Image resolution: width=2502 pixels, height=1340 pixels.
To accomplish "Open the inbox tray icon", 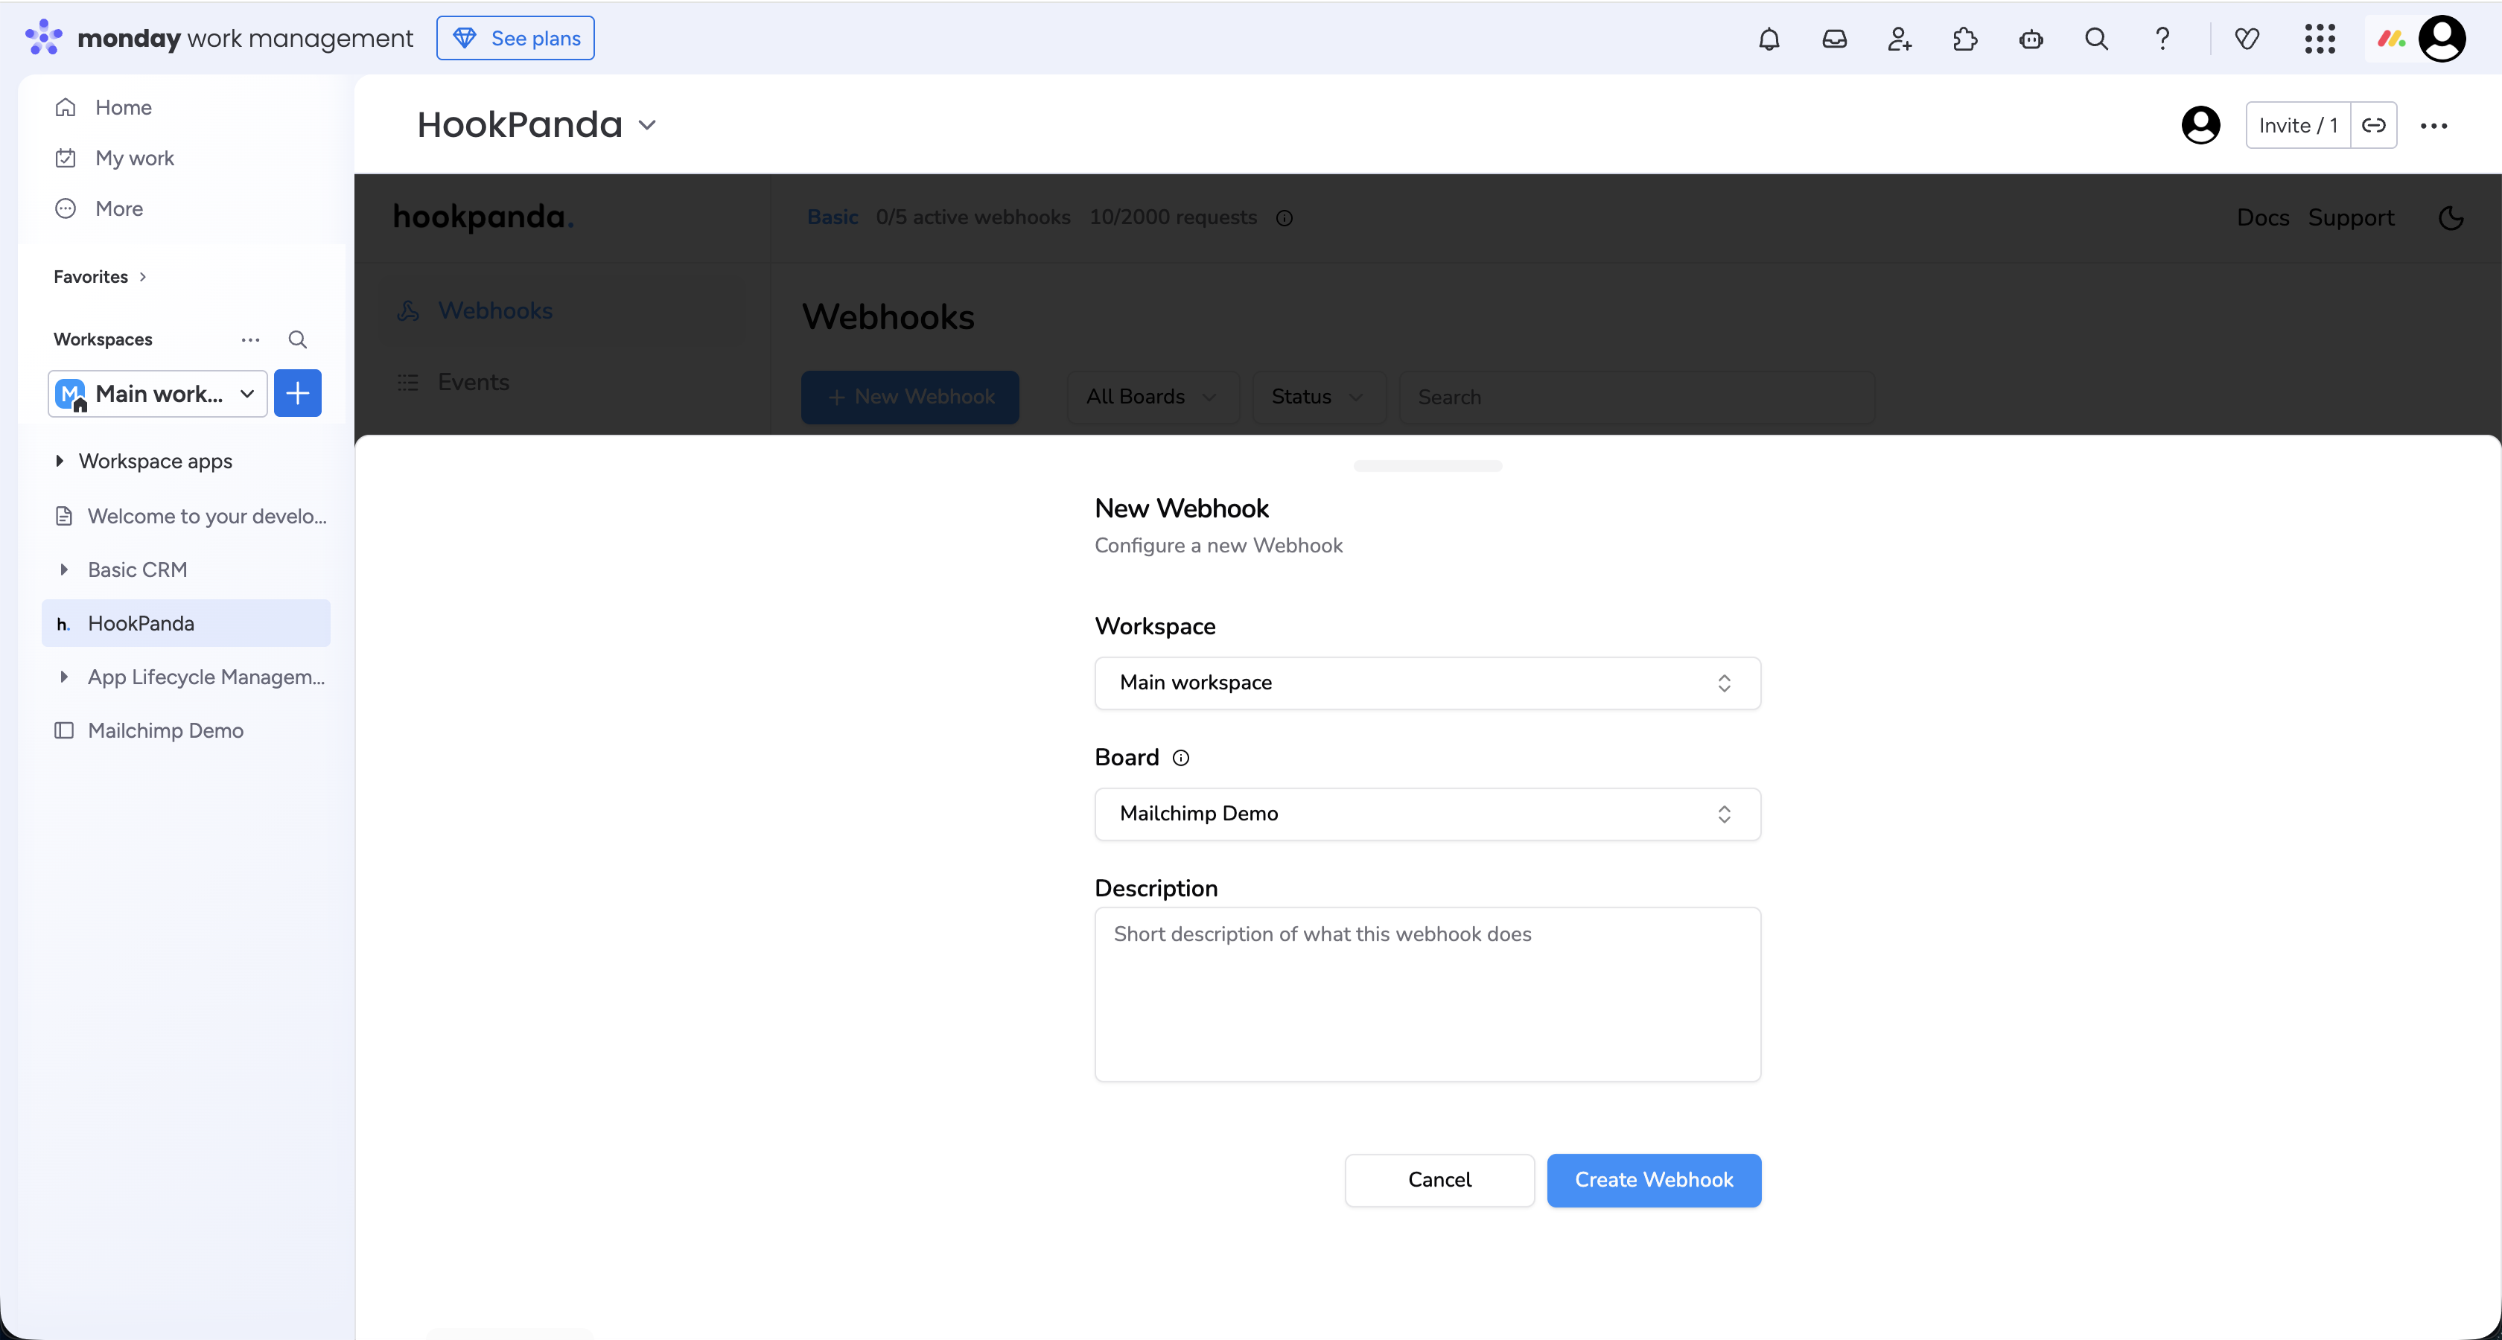I will point(1834,39).
